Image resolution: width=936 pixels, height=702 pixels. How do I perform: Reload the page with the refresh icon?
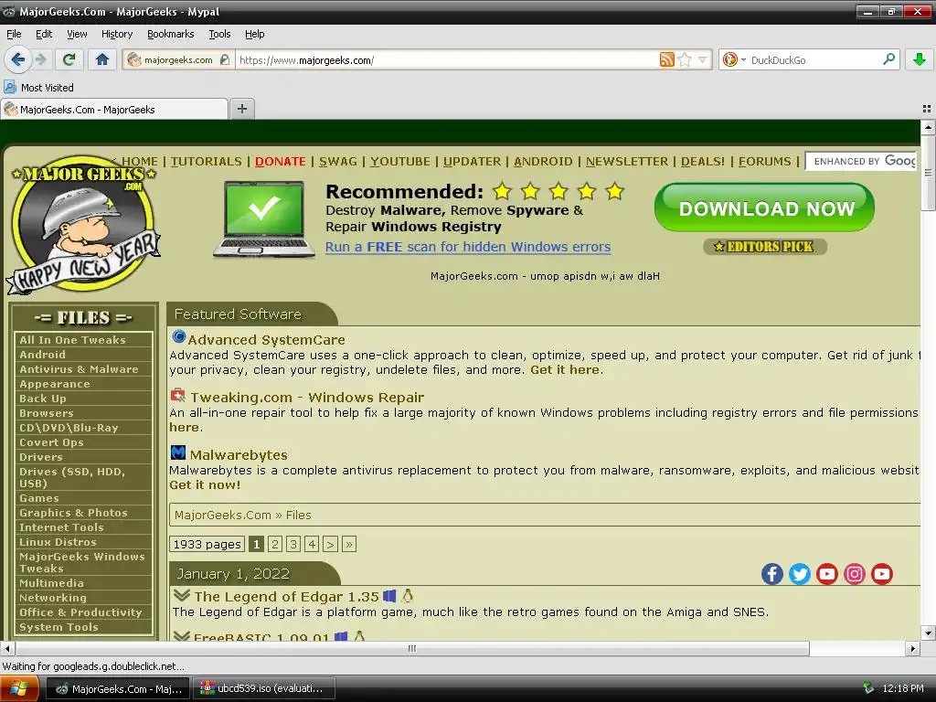[69, 59]
